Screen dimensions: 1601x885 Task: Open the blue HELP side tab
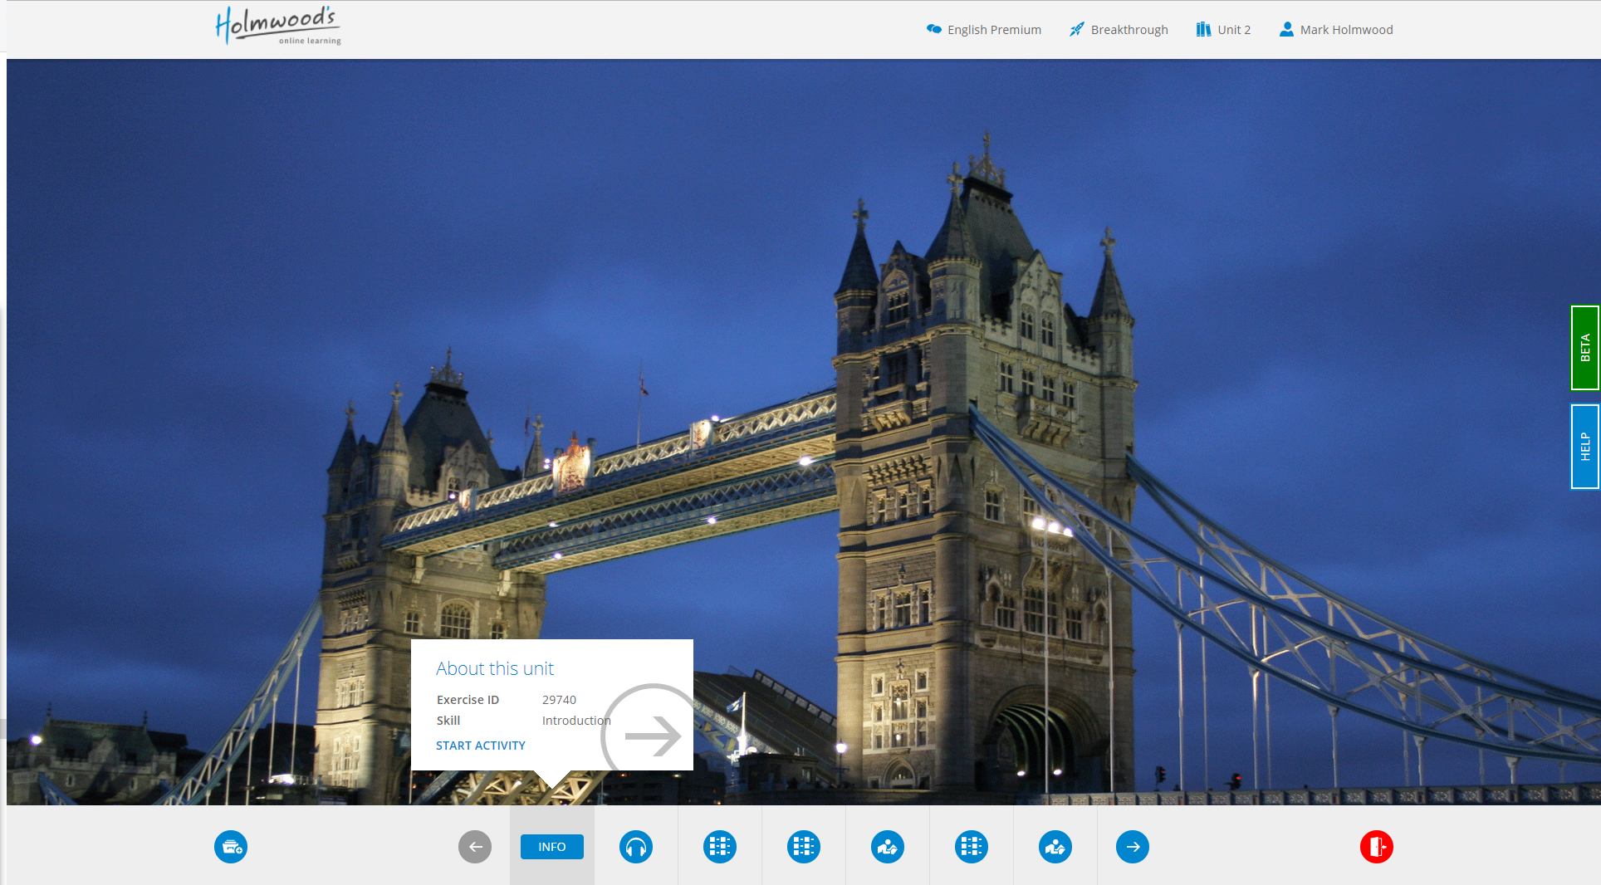coord(1584,447)
